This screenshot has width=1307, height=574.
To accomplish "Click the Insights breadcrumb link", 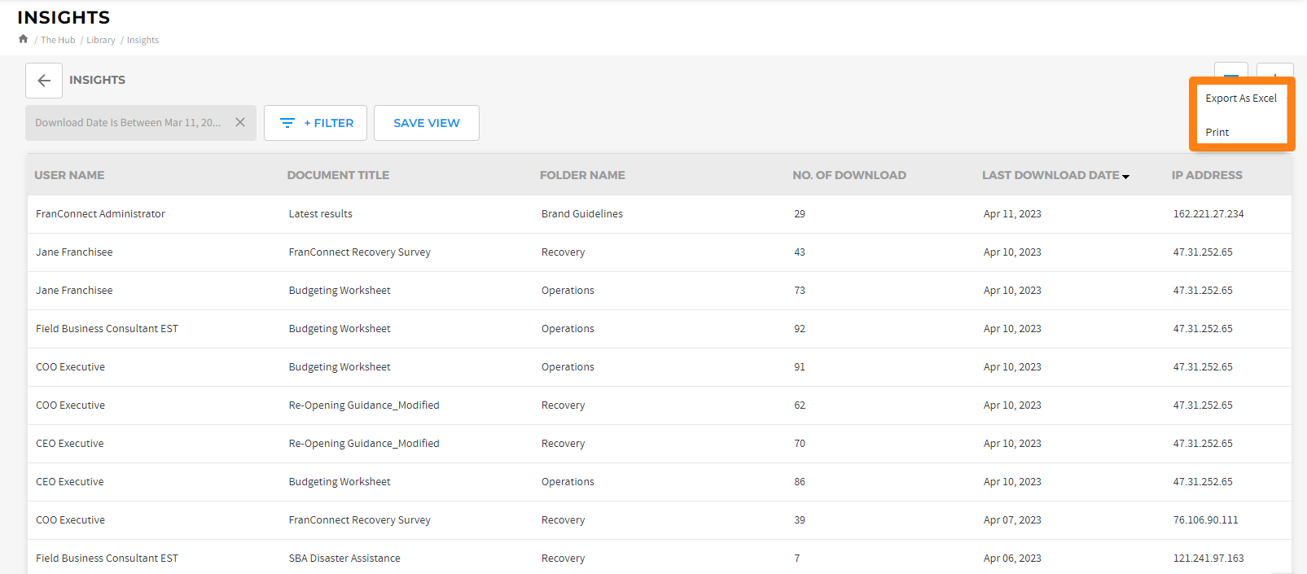I will point(143,40).
